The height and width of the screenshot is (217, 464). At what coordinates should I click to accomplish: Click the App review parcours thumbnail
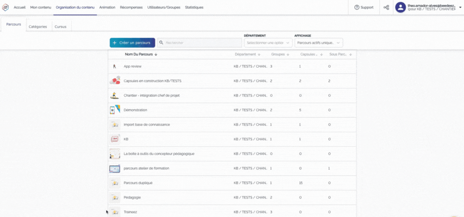115,66
